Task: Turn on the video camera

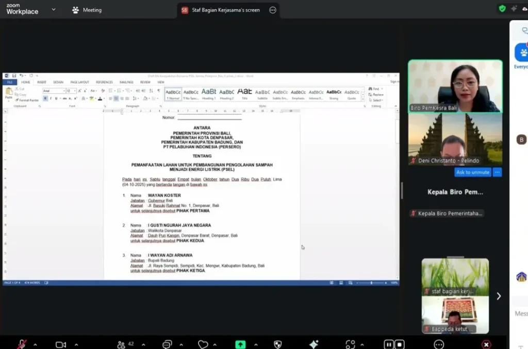Action: click(x=61, y=344)
